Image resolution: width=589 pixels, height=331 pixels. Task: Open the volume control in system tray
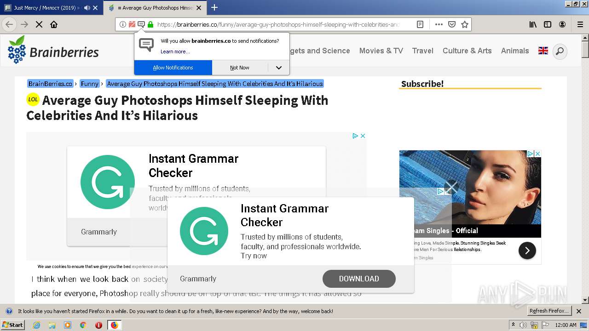(523, 325)
